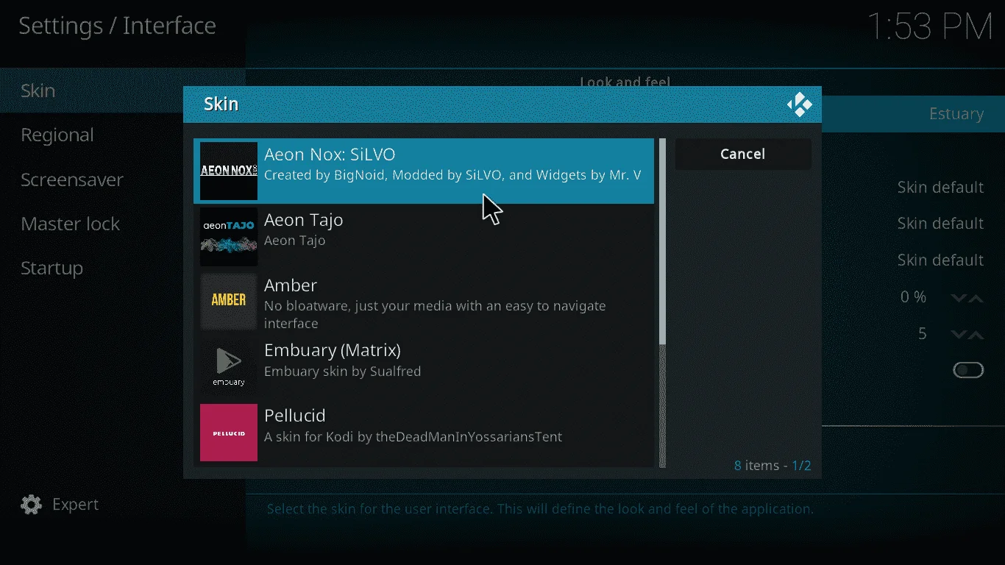This screenshot has width=1005, height=565.
Task: Select the Aeon Nox: SiLVO skin
Action: 424,171
